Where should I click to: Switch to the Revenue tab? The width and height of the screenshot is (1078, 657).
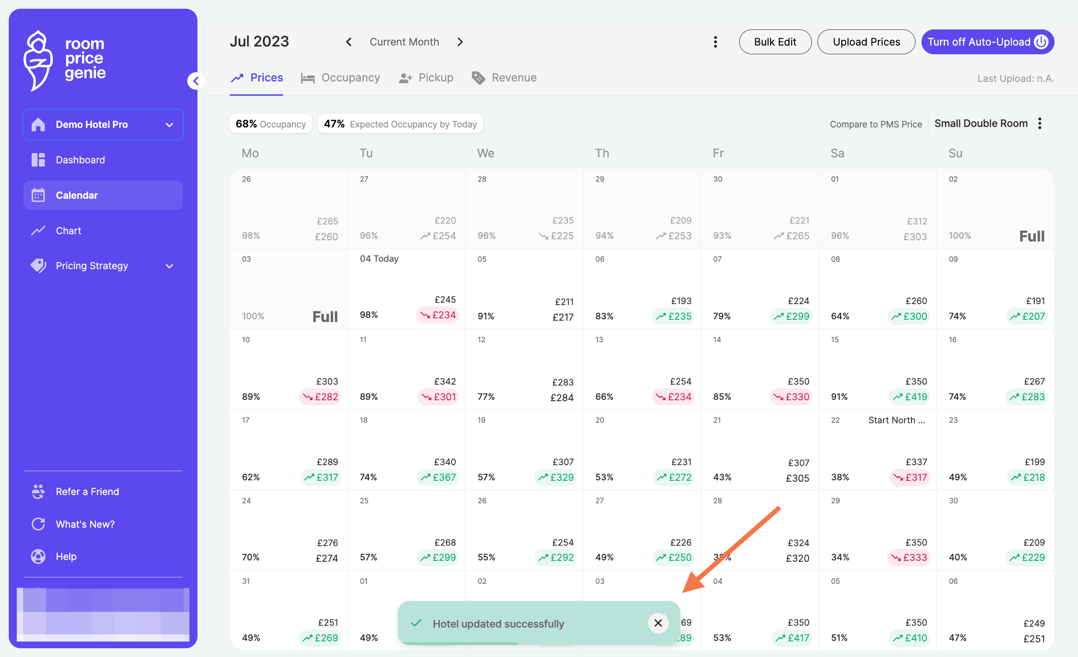(x=504, y=78)
